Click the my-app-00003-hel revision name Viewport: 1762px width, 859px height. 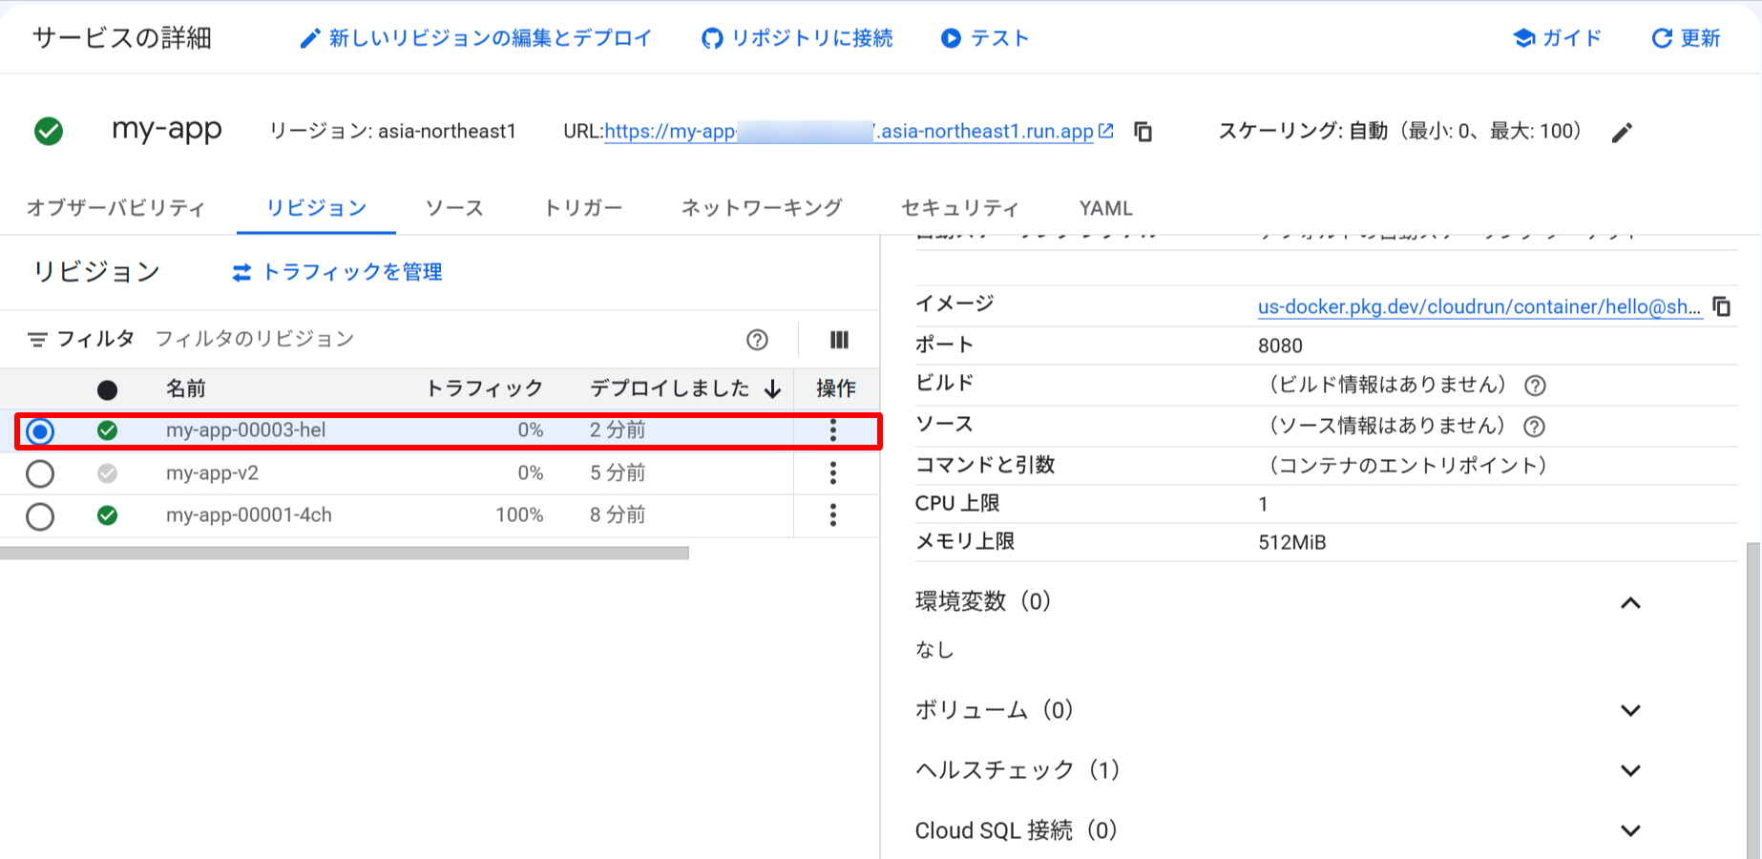click(246, 430)
